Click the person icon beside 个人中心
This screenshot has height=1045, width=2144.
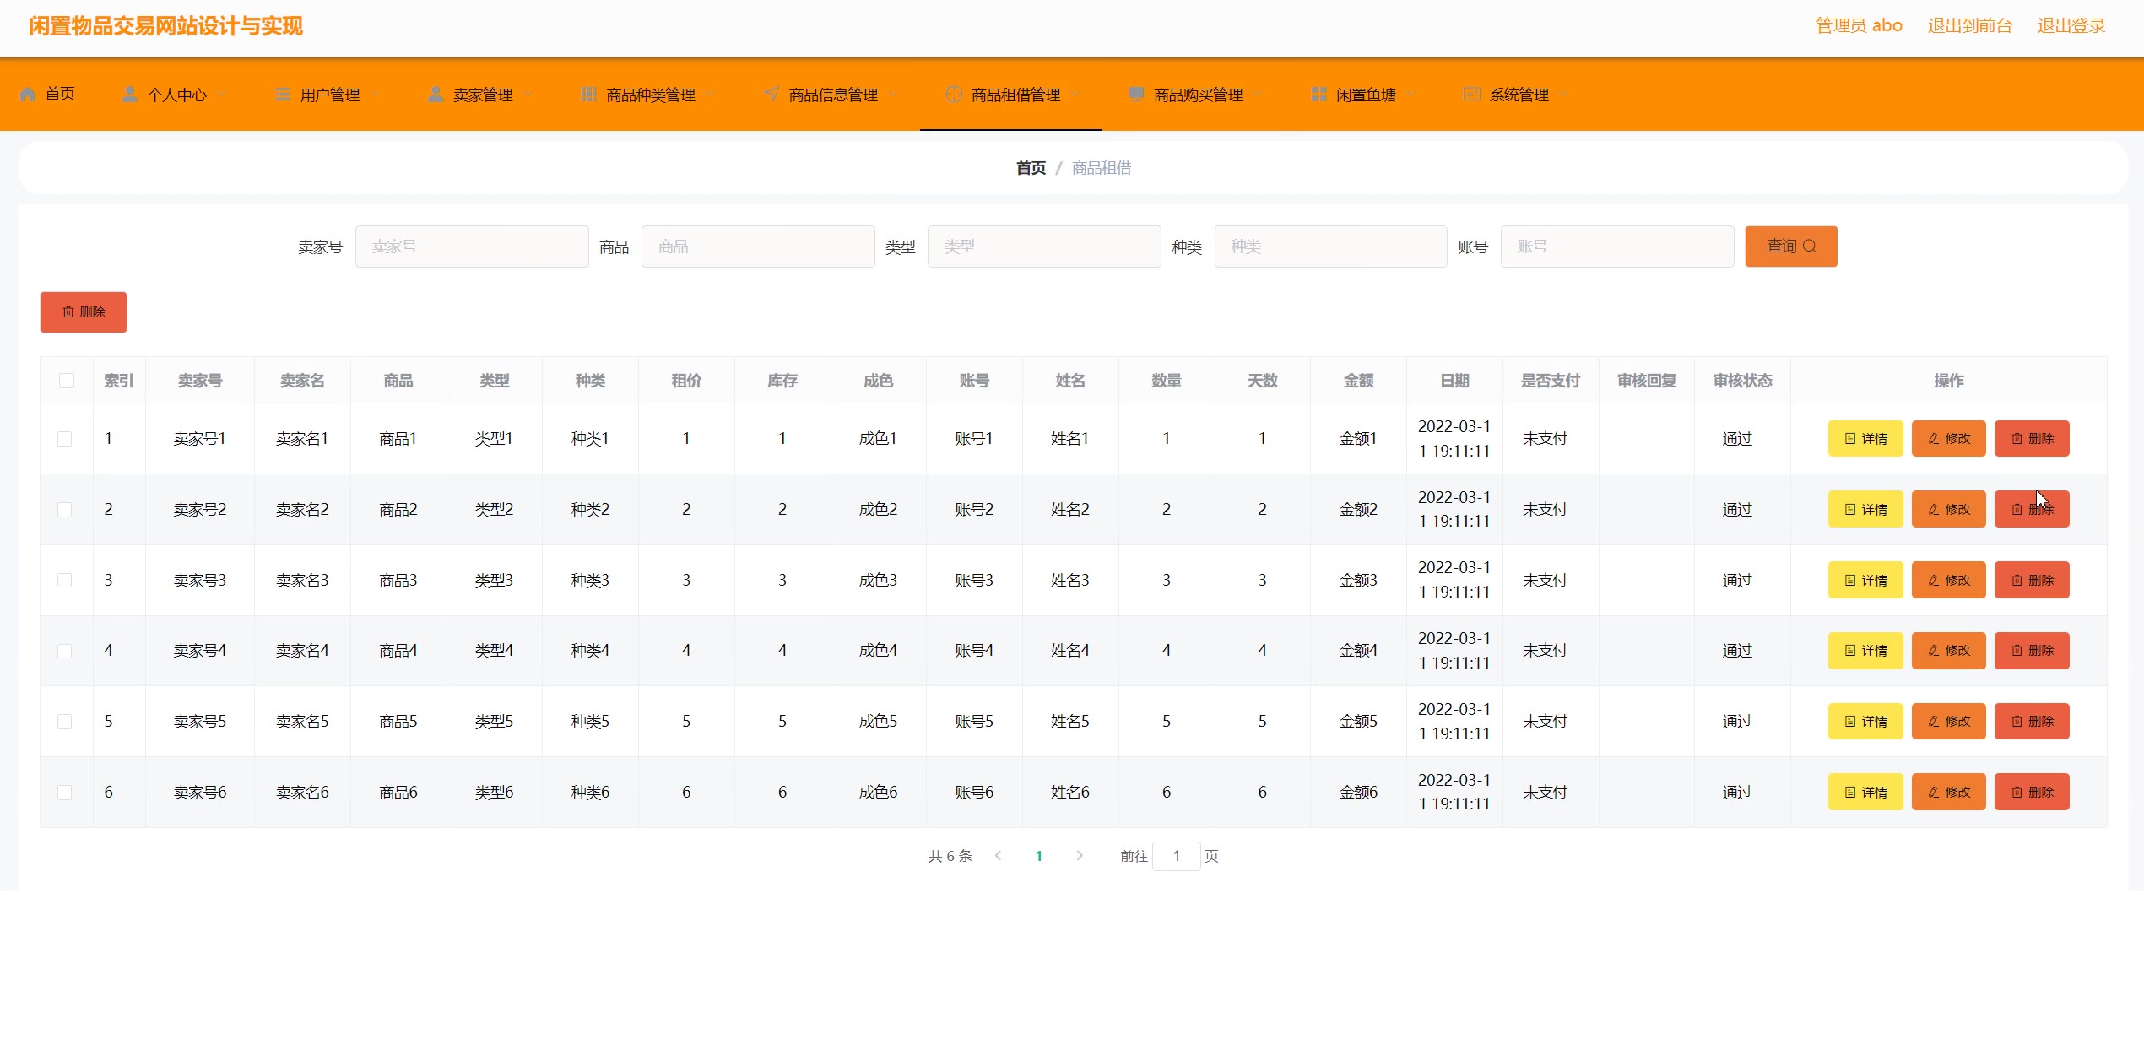(x=129, y=94)
